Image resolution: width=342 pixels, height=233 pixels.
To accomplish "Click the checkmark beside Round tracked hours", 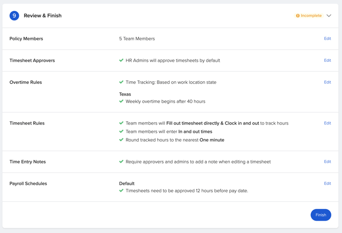I will [121, 139].
